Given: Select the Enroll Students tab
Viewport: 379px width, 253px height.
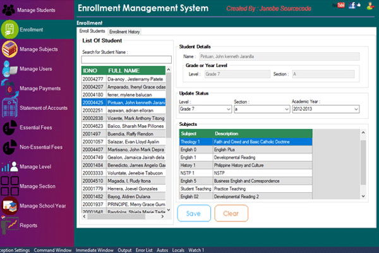Looking at the screenshot, I should click(x=92, y=31).
